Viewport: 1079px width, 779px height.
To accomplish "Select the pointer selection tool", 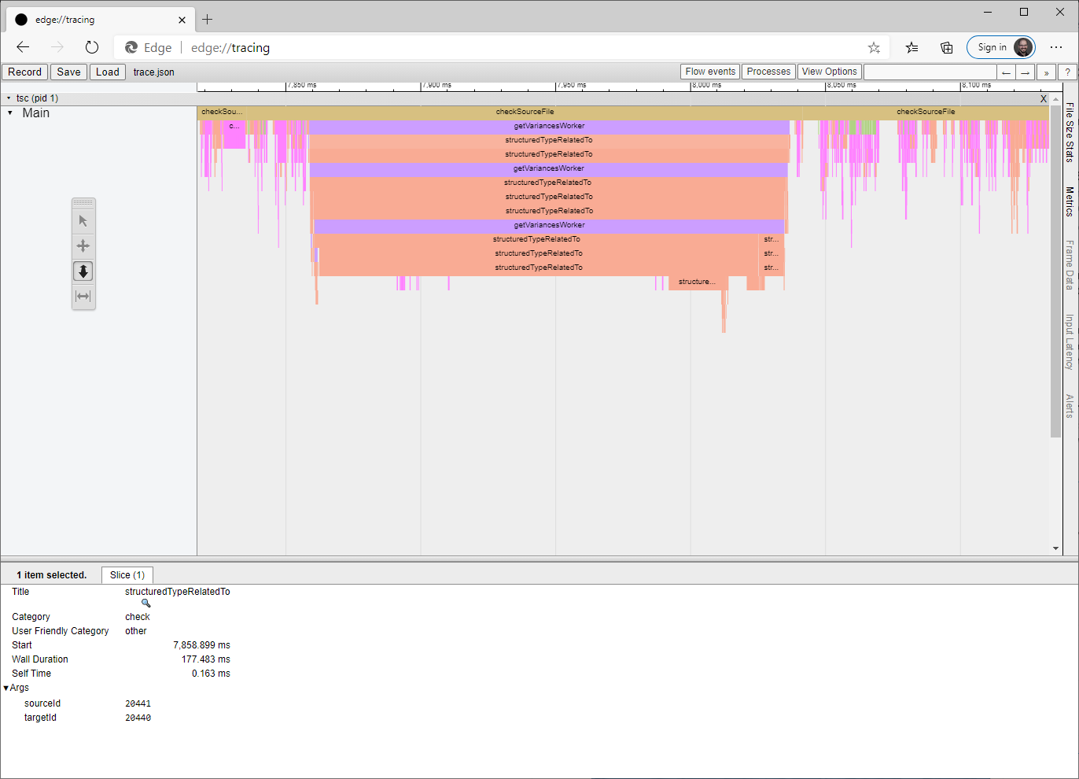I will (x=83, y=221).
